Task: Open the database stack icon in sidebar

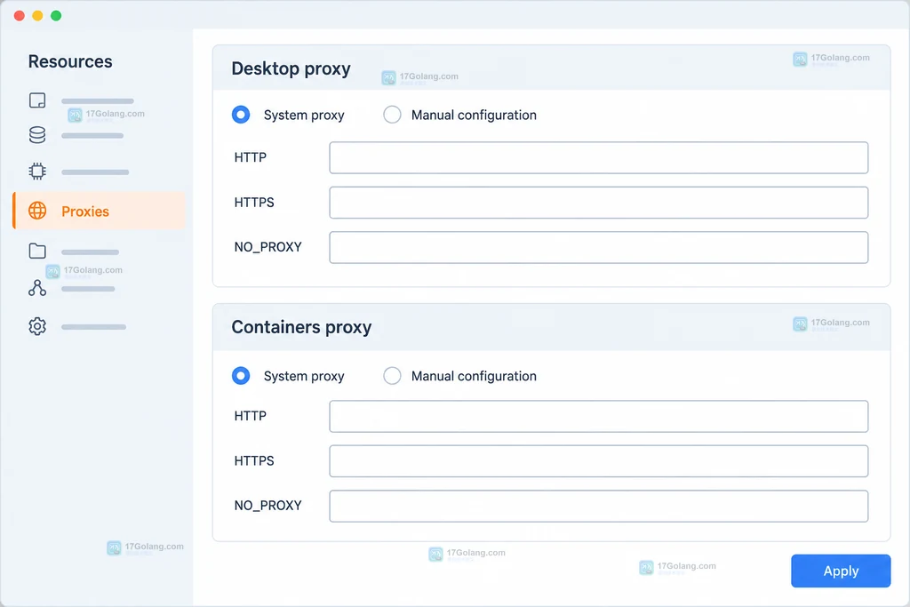Action: click(37, 135)
